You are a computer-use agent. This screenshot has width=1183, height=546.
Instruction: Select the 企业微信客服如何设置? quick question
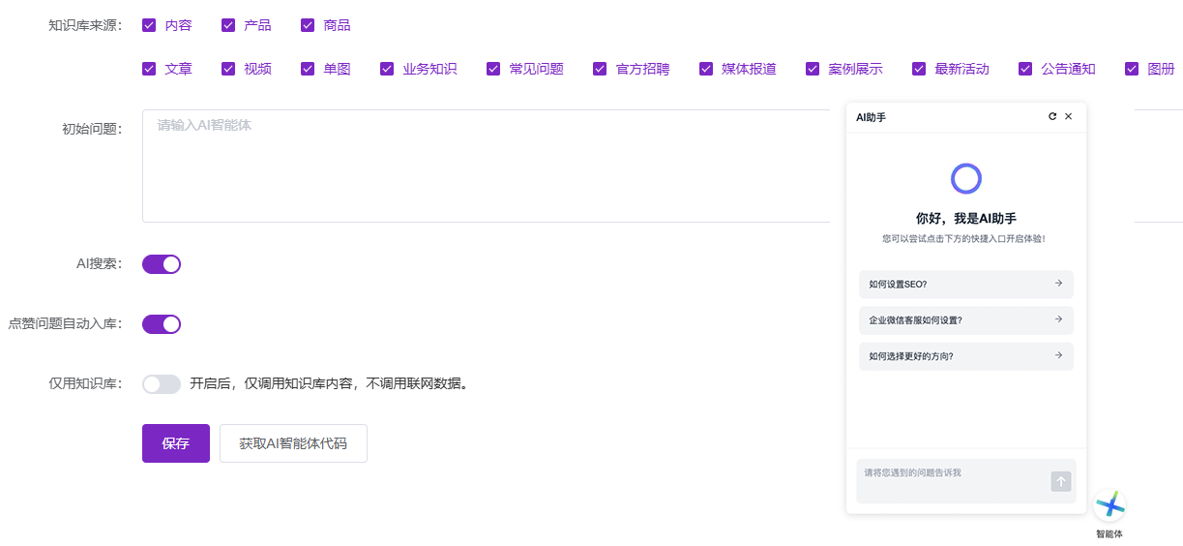[966, 319]
